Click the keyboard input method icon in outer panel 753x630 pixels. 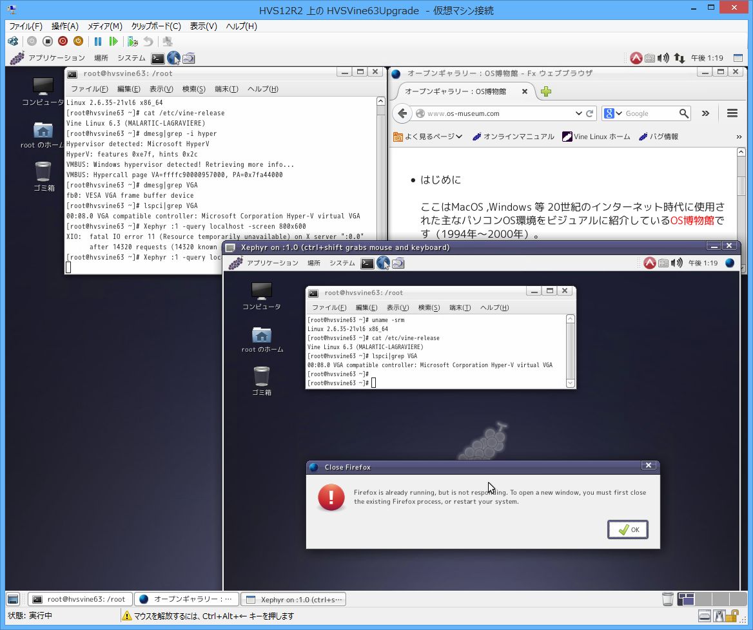[x=650, y=59]
